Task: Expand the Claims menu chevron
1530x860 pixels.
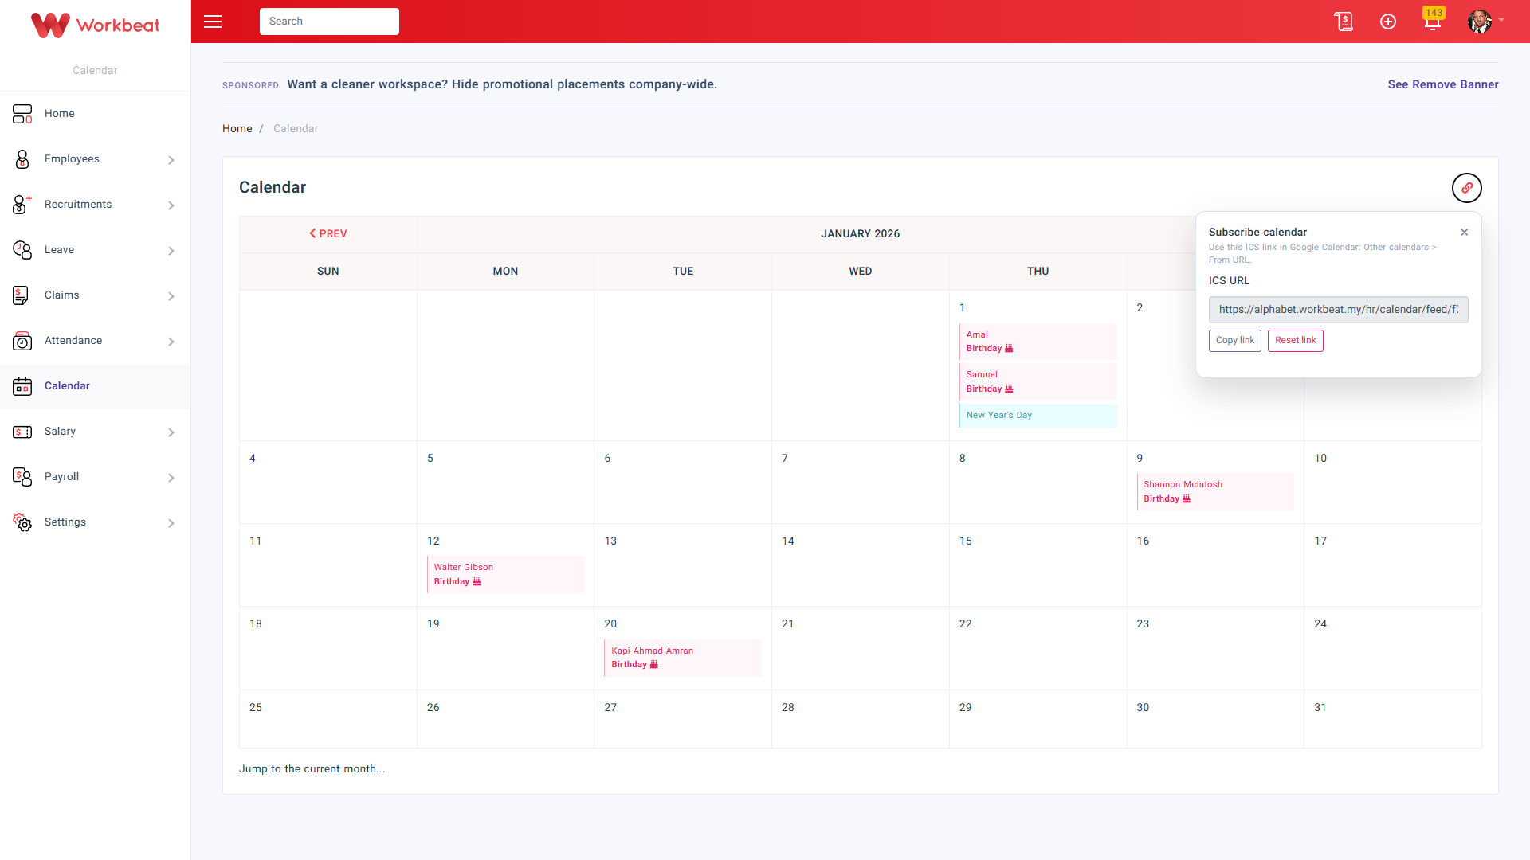Action: pos(171,296)
